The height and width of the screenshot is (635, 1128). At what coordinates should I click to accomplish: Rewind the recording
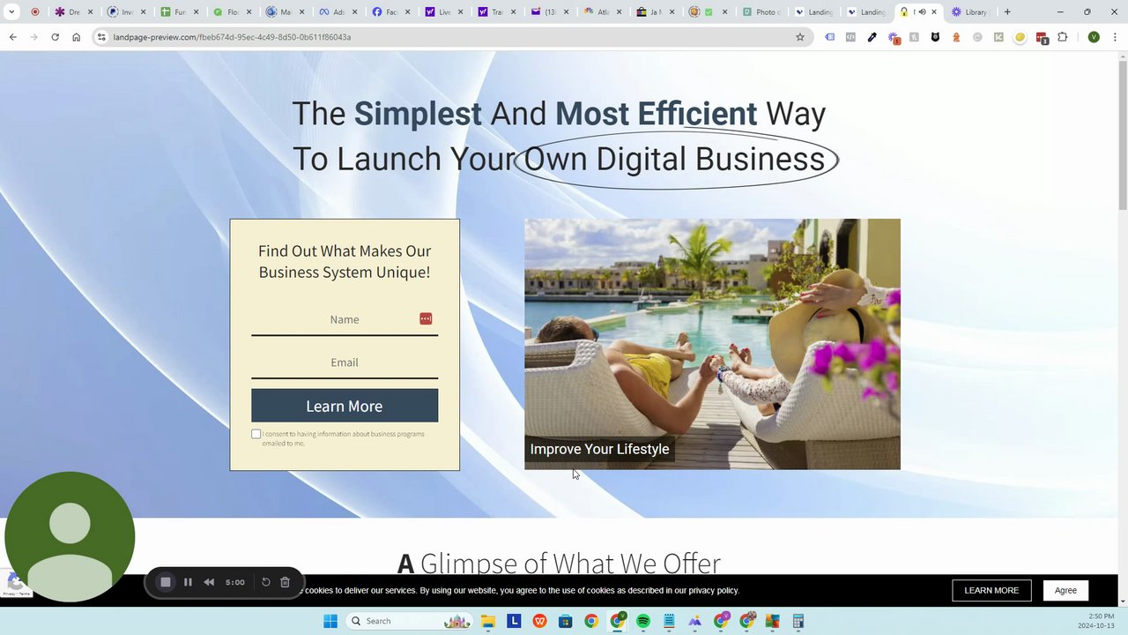(209, 582)
